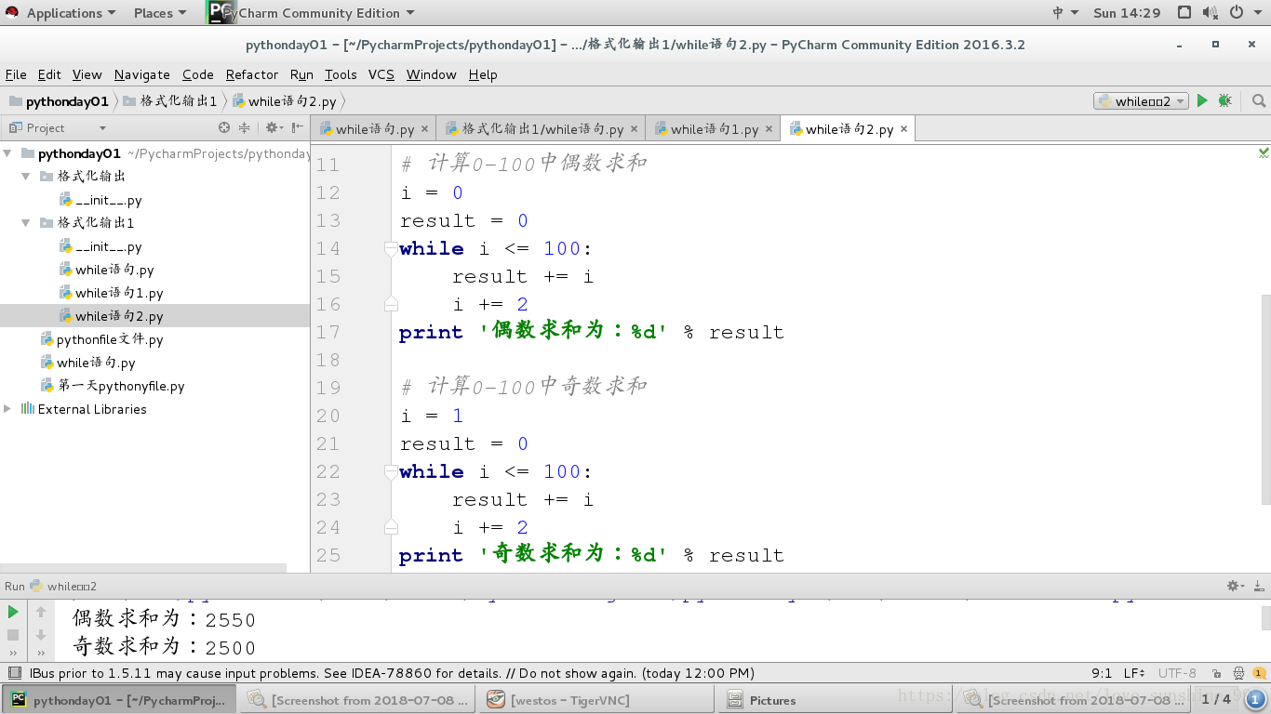
Task: Switch to while语句.py editor tab
Action: 374,129
